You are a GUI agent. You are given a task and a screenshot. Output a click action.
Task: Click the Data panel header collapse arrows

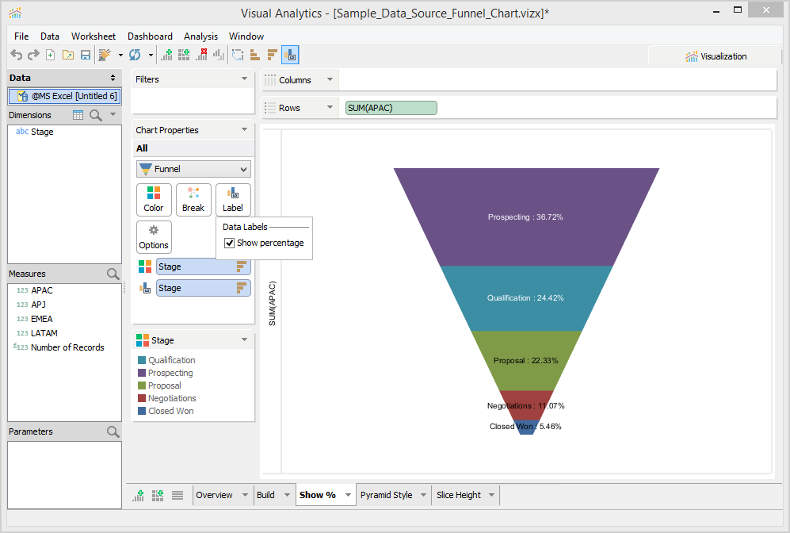tap(113, 78)
